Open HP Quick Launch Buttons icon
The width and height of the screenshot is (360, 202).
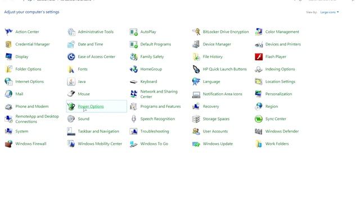196,69
